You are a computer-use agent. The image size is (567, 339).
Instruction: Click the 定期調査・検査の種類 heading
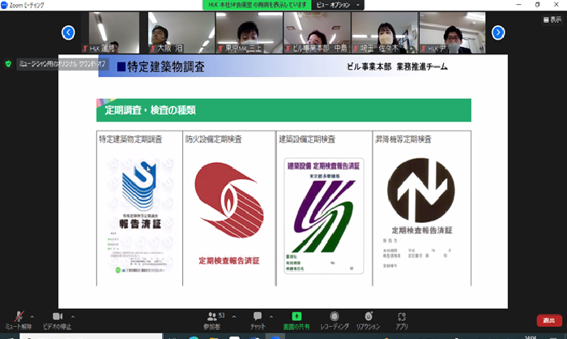point(150,110)
